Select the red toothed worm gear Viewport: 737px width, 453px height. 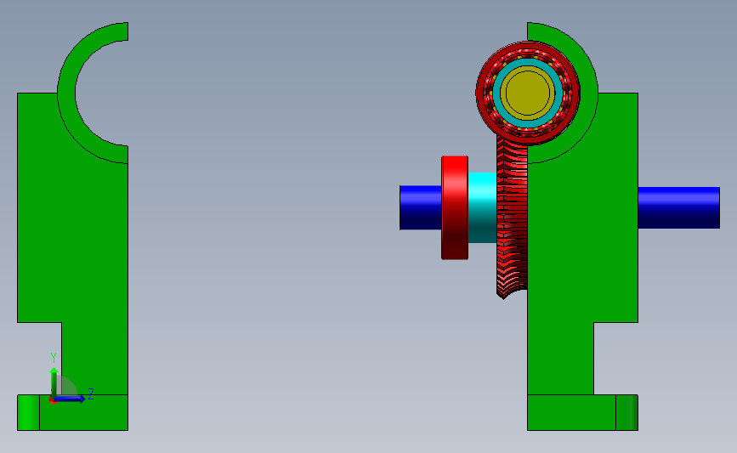click(512, 216)
